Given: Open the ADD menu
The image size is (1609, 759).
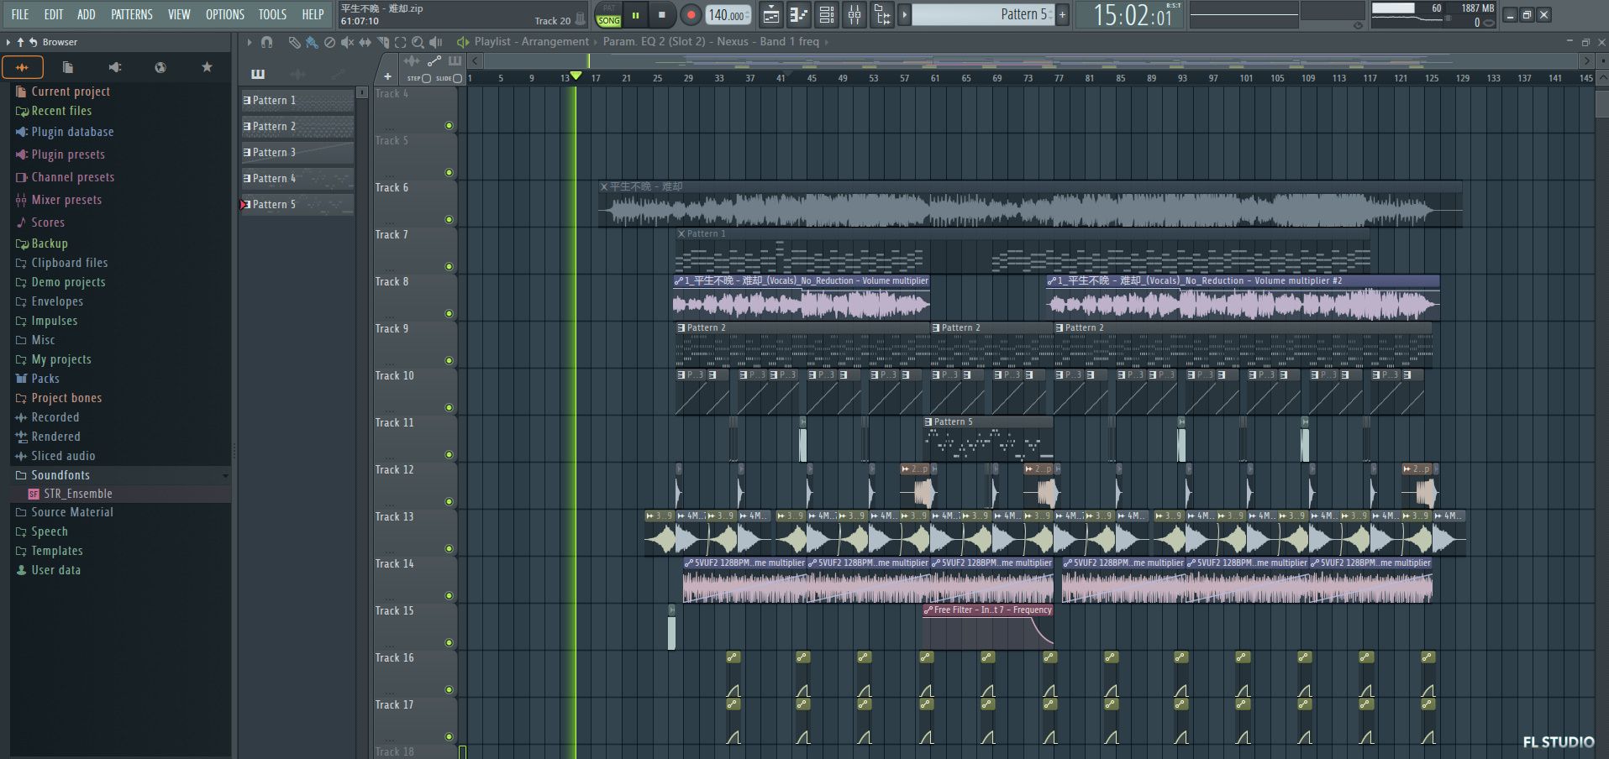Looking at the screenshot, I should [x=87, y=14].
